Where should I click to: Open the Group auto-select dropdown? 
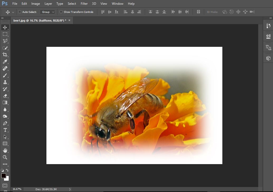tap(47, 12)
